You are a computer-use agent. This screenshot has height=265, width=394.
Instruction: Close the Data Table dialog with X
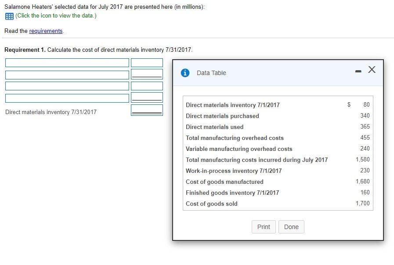(372, 69)
